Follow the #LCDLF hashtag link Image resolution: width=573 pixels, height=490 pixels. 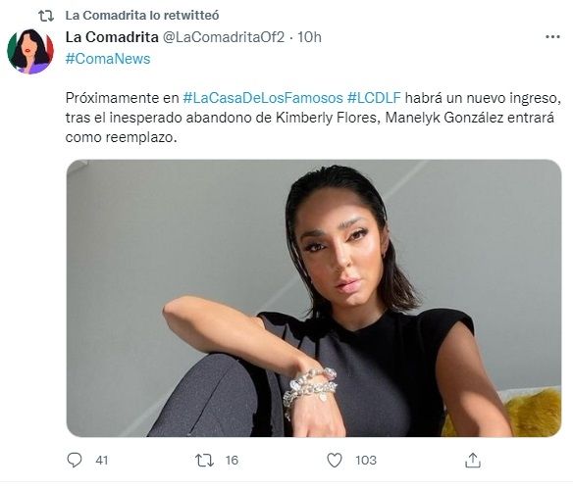pos(374,98)
